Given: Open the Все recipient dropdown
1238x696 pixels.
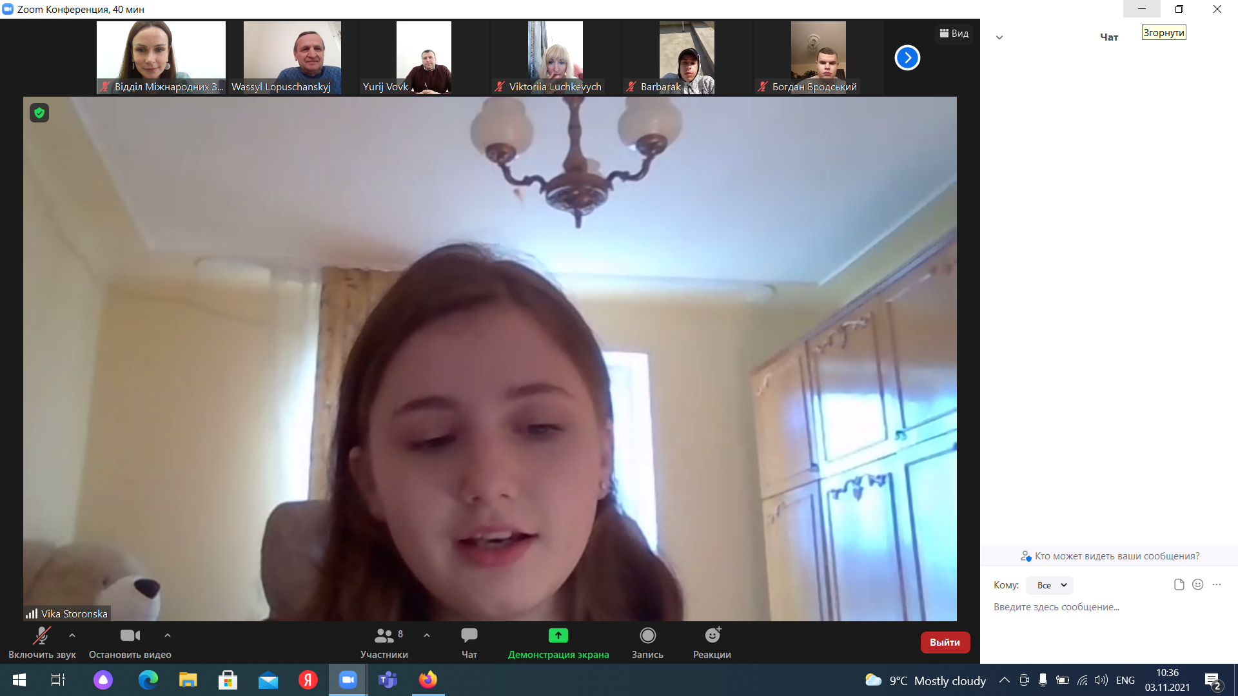Looking at the screenshot, I should tap(1050, 585).
